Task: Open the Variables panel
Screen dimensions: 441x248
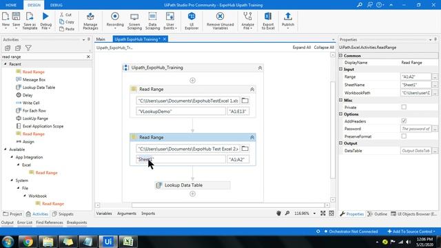Action: coord(104,214)
